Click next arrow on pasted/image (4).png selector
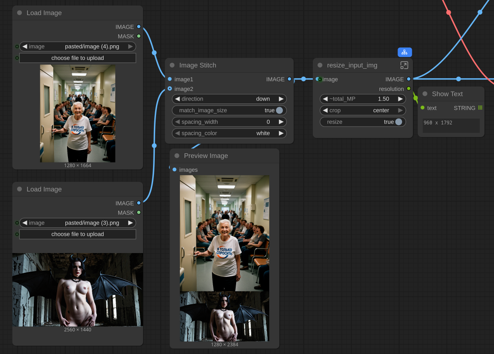 click(x=131, y=47)
